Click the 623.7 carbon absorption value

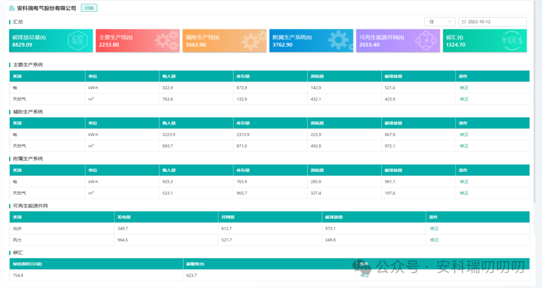[x=191, y=275]
